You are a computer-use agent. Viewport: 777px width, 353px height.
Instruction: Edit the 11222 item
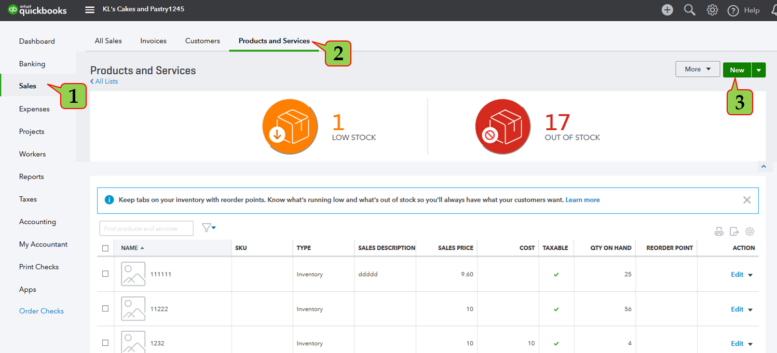pos(737,309)
